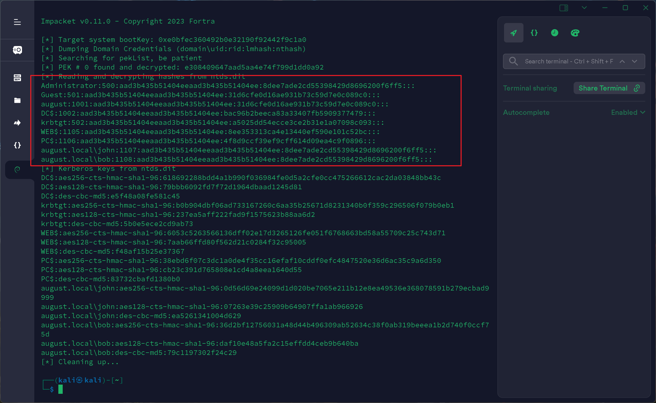Open Snippets braces icon in left sidebar
The image size is (656, 403).
click(17, 145)
